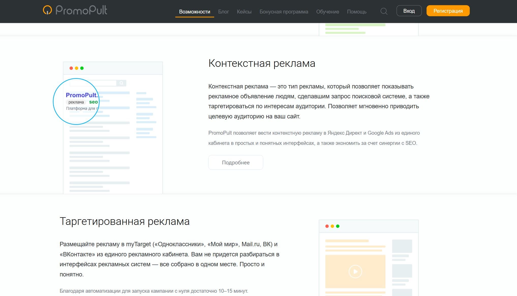Click the orange Регистрация button

click(x=448, y=11)
